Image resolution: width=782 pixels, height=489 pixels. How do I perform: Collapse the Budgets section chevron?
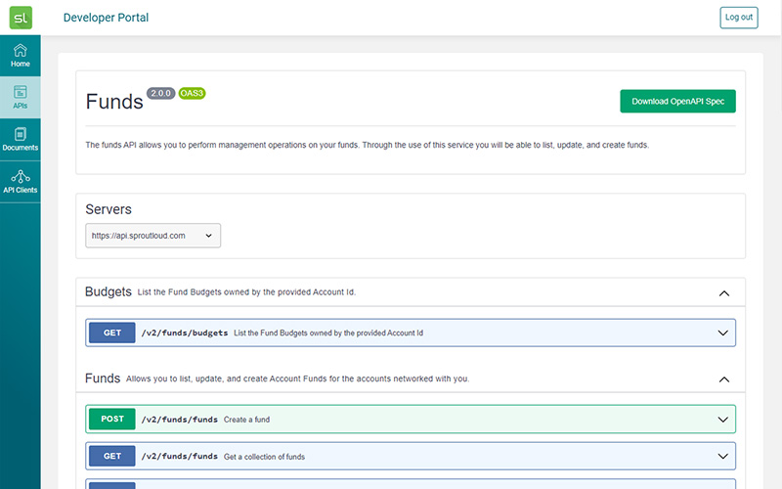point(723,292)
